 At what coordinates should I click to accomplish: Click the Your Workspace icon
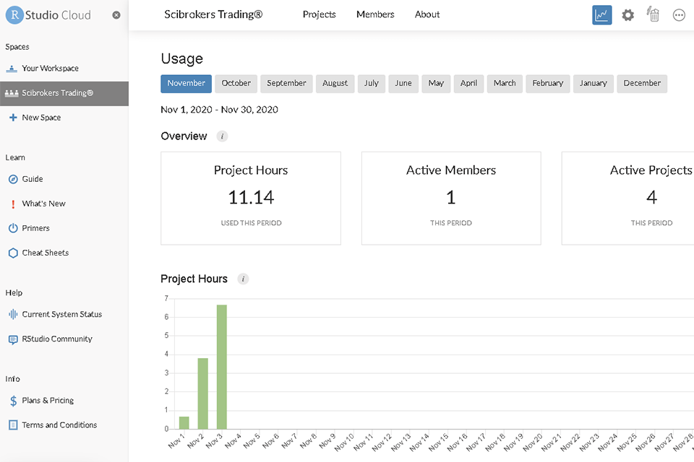[12, 69]
